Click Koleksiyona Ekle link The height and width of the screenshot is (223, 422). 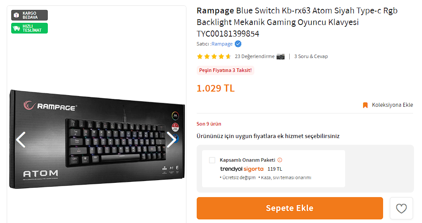point(392,105)
